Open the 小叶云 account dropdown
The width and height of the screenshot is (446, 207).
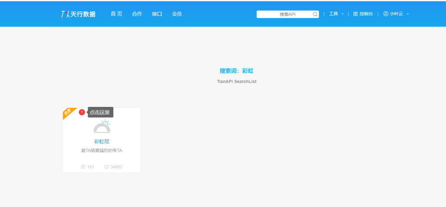click(396, 14)
